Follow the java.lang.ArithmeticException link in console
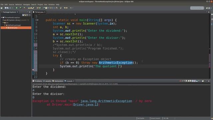 pyautogui.click(x=106, y=101)
